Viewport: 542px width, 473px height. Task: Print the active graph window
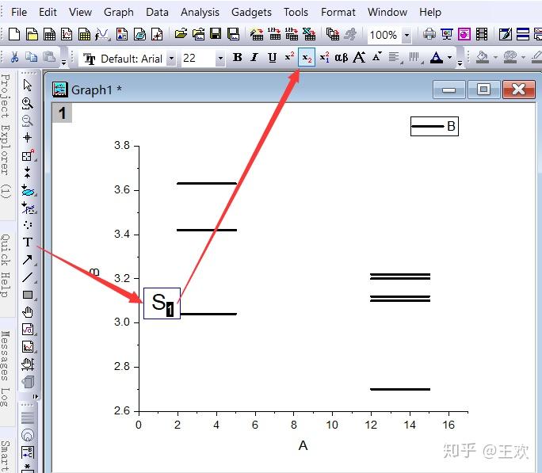tap(429, 34)
